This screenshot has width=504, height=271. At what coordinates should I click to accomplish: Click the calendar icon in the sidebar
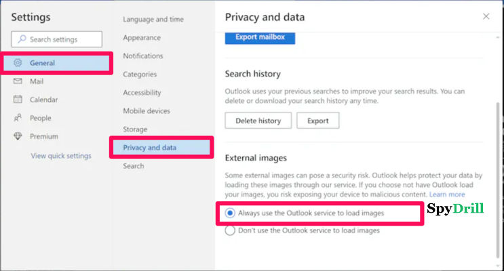tap(18, 99)
